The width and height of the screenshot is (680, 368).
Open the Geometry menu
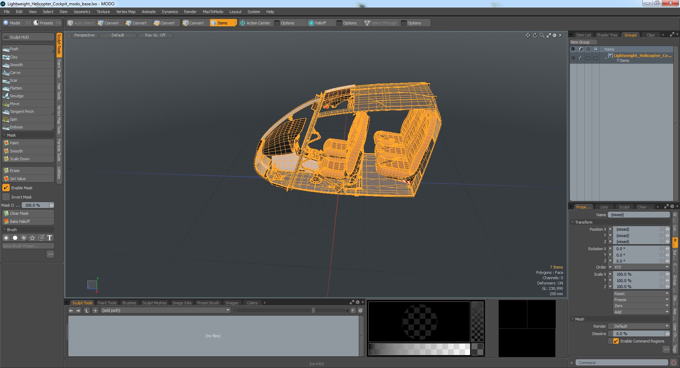tap(82, 12)
